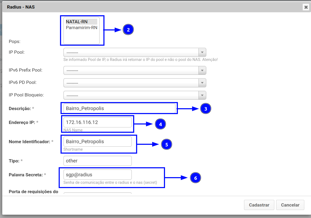Image resolution: width=311 pixels, height=218 pixels.
Task: Select NATAL-RN in Pops list
Action: [x=77, y=22]
